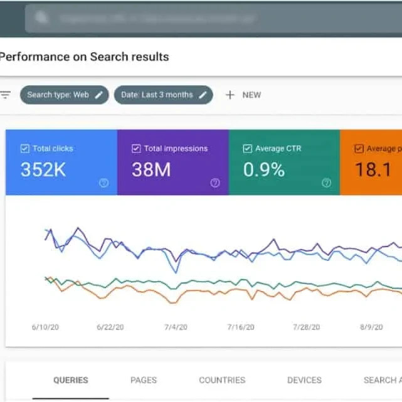402x402 pixels.
Task: Edit Date filter pencil icon
Action: point(203,95)
